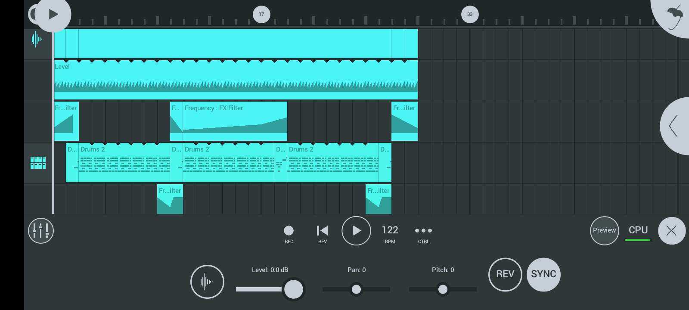Click the Pitch slider handle
The width and height of the screenshot is (689, 310).
point(443,289)
